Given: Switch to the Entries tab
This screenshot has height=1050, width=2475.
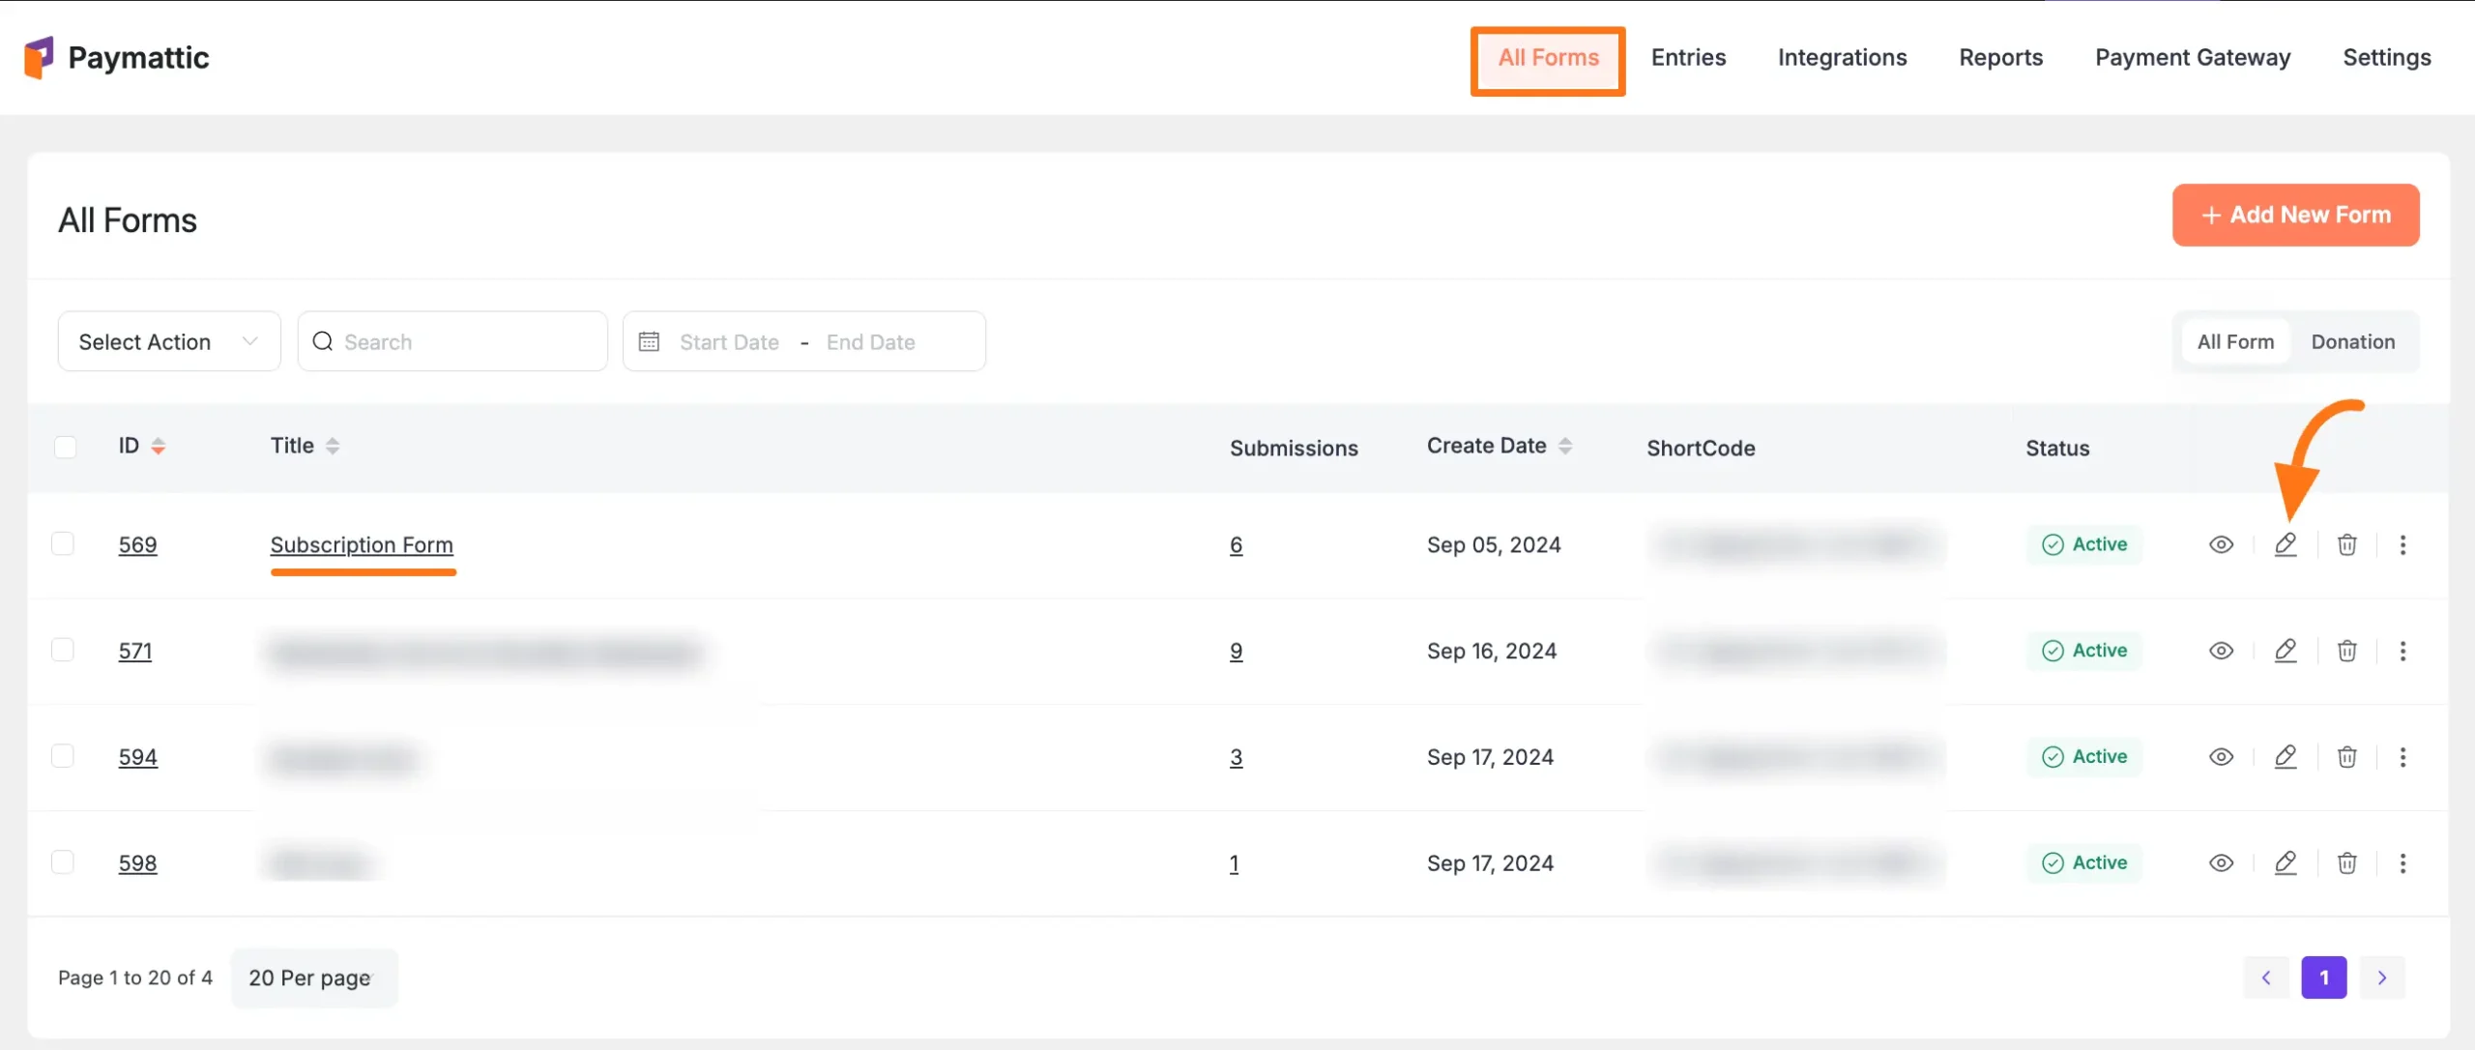Looking at the screenshot, I should (x=1688, y=58).
